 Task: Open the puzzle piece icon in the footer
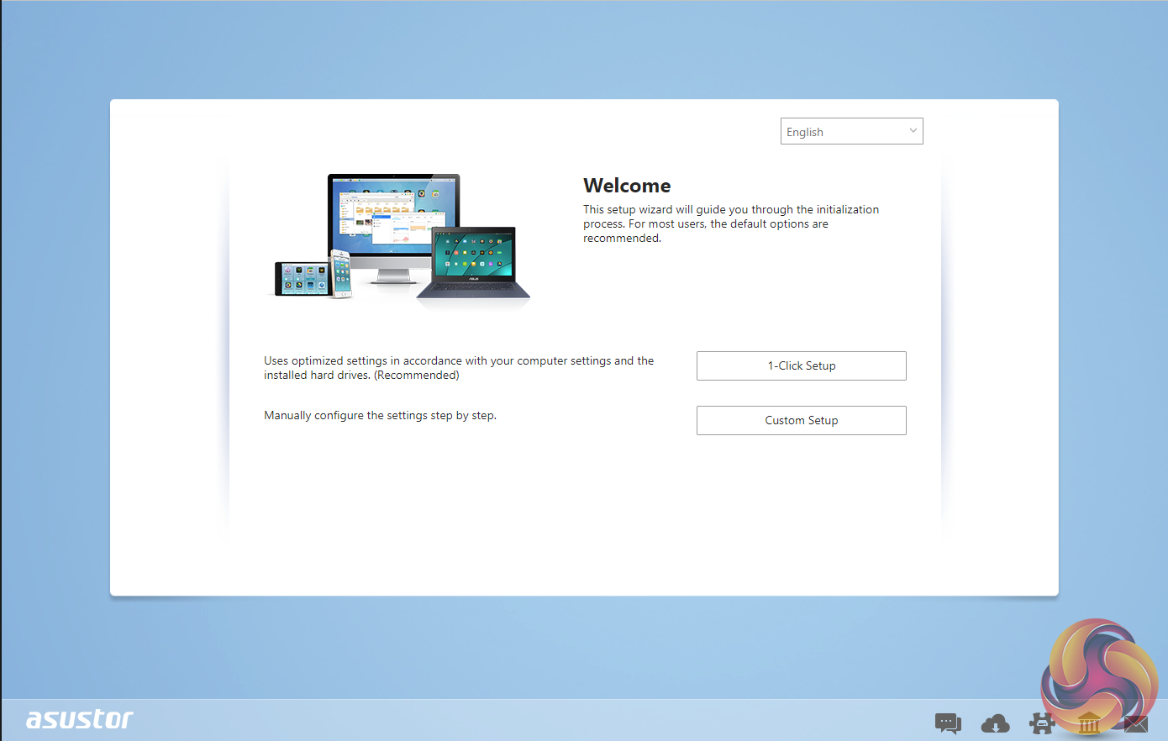point(1042,723)
